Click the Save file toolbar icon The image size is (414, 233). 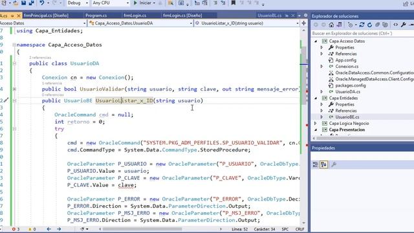24,3
